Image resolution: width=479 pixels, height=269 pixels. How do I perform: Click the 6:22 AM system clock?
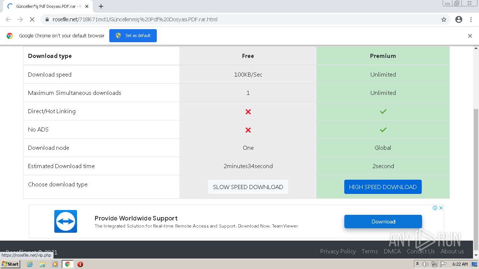coord(460,264)
